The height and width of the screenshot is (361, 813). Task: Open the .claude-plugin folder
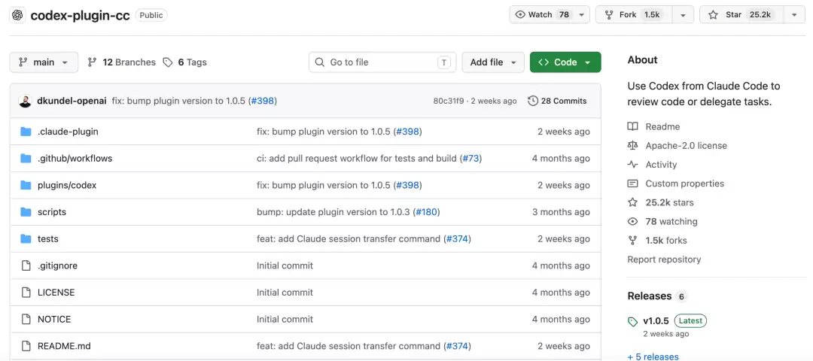68,132
